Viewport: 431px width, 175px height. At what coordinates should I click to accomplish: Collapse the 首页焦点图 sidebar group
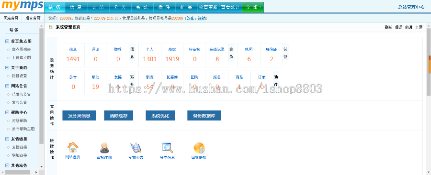[7, 42]
